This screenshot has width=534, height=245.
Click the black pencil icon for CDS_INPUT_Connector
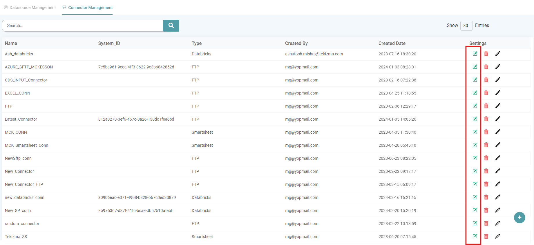[x=498, y=80]
